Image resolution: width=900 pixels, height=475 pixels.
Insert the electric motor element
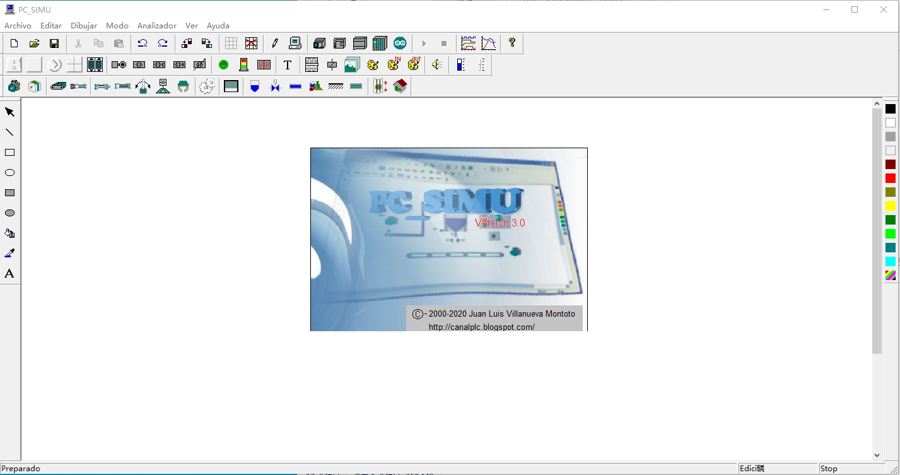(x=14, y=86)
